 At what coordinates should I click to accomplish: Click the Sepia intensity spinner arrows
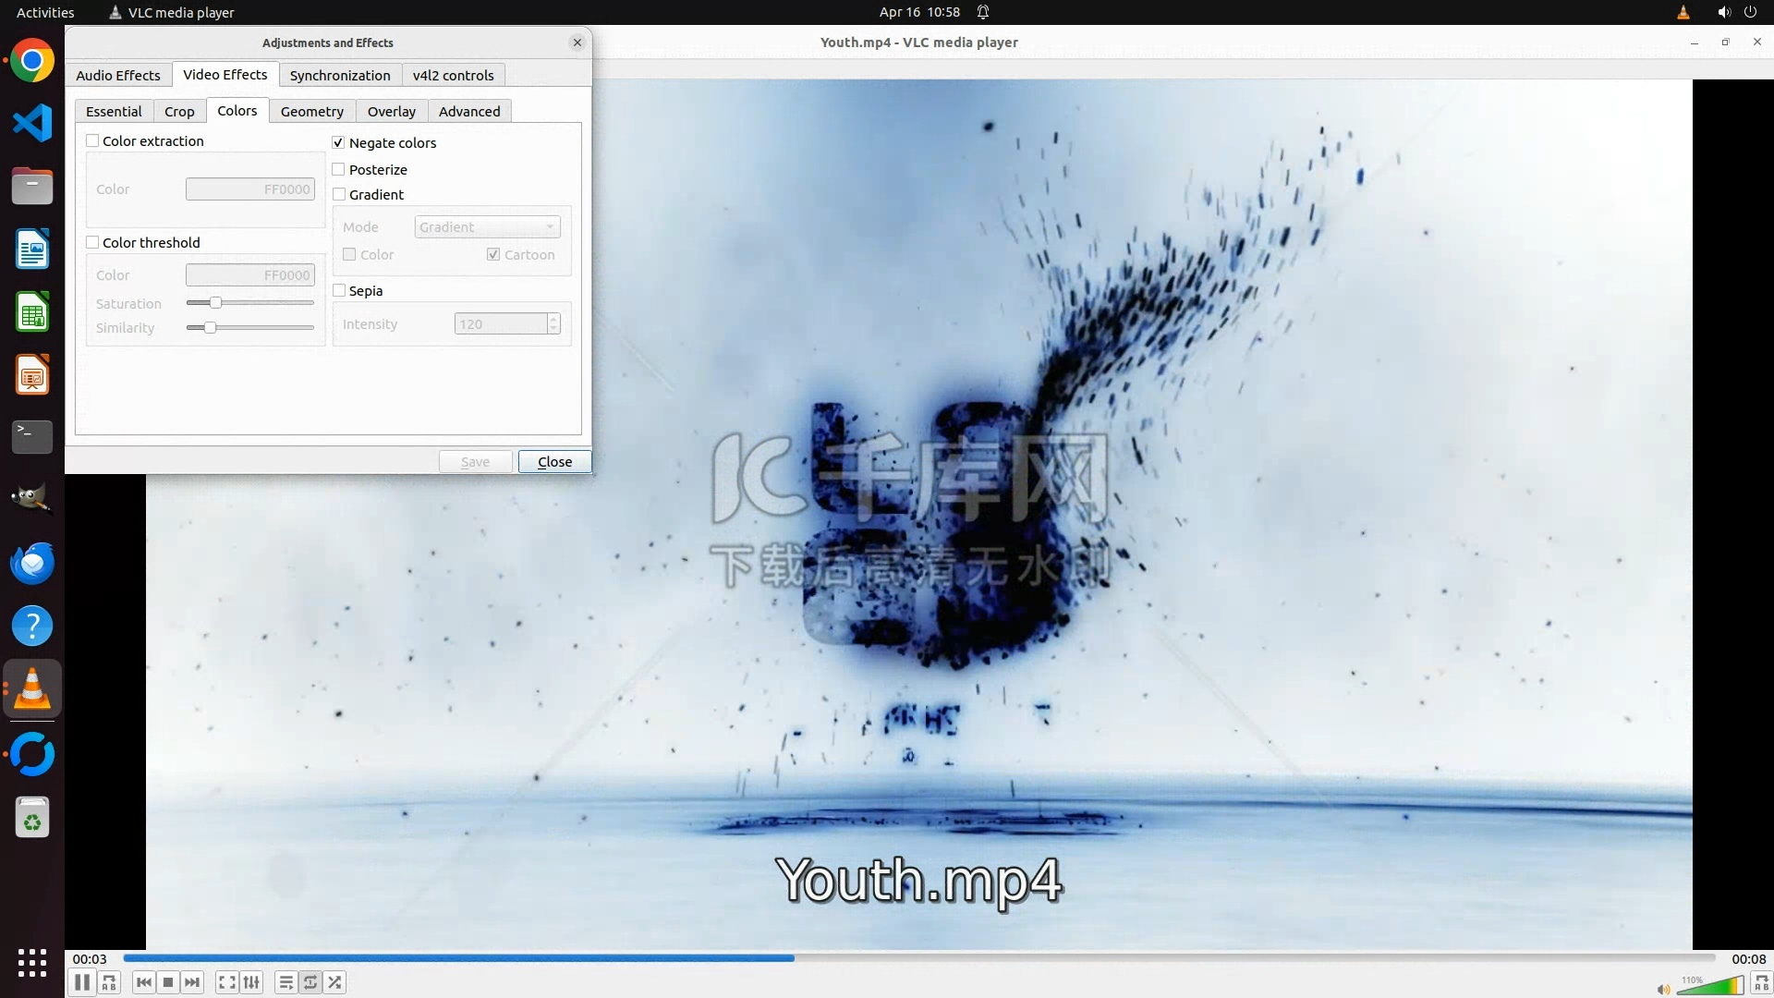[x=553, y=323]
